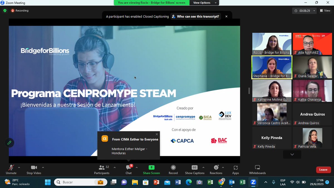The height and width of the screenshot is (188, 334).
Task: Select Kattia Chavarria video tile
Action: click(312, 91)
